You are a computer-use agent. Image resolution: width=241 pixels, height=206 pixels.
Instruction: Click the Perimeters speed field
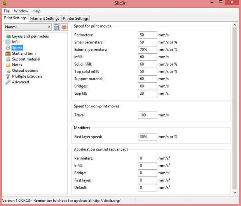pyautogui.click(x=147, y=35)
